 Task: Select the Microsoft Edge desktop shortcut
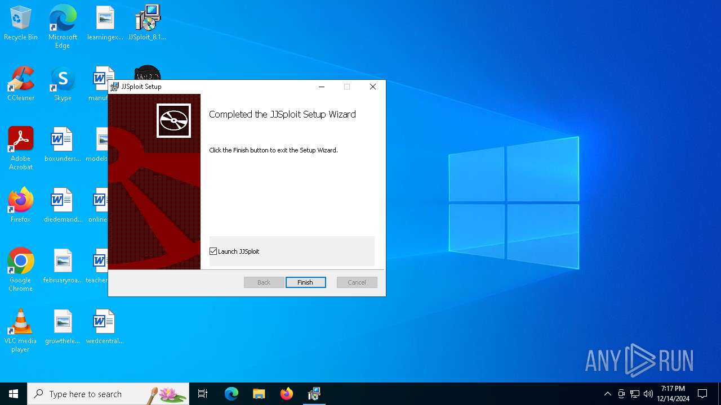(63, 27)
